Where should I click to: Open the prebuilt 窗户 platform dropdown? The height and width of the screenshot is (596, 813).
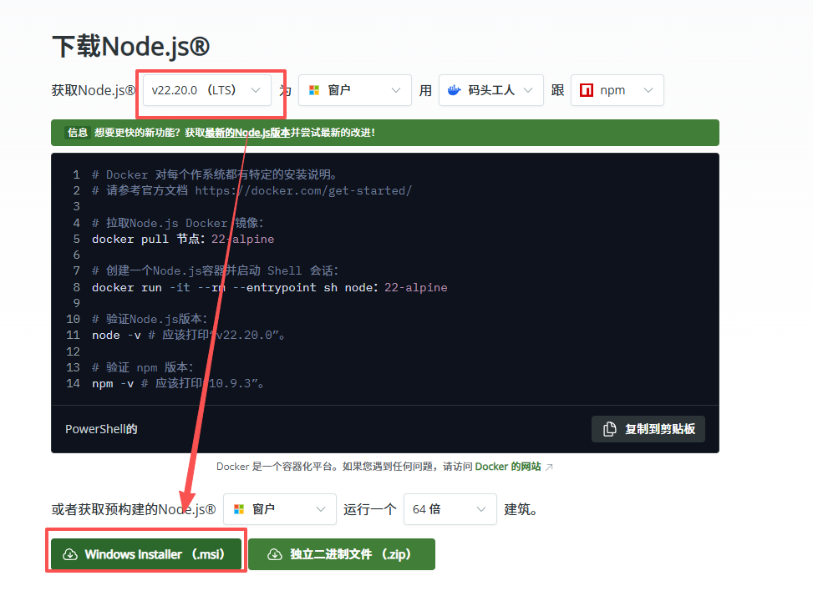click(279, 509)
